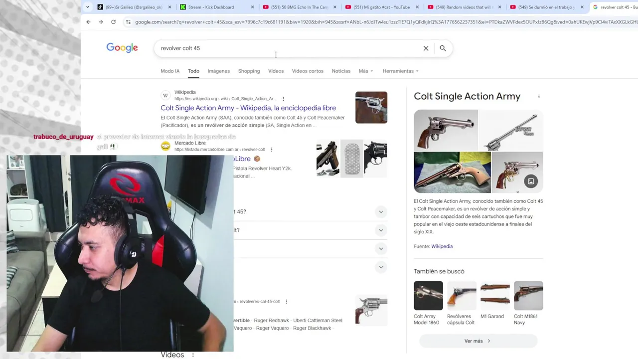Image resolution: width=638 pixels, height=359 pixels.
Task: Open the revolveres-cal-45-colt result three-dot menu
Action: click(286, 302)
